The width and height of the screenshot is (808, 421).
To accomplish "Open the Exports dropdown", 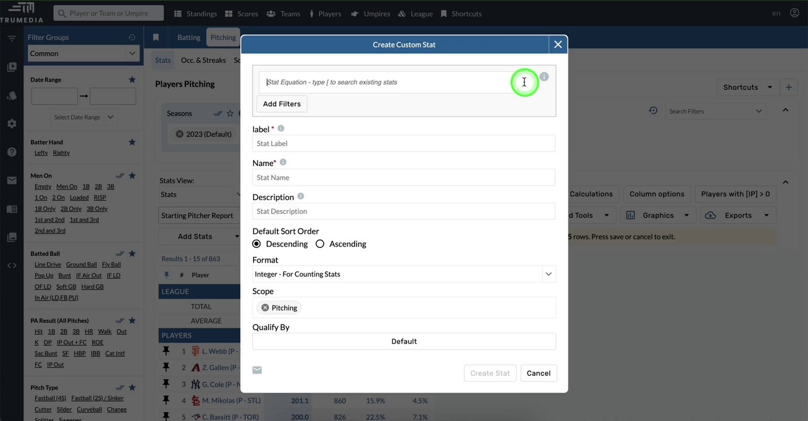I will click(738, 215).
